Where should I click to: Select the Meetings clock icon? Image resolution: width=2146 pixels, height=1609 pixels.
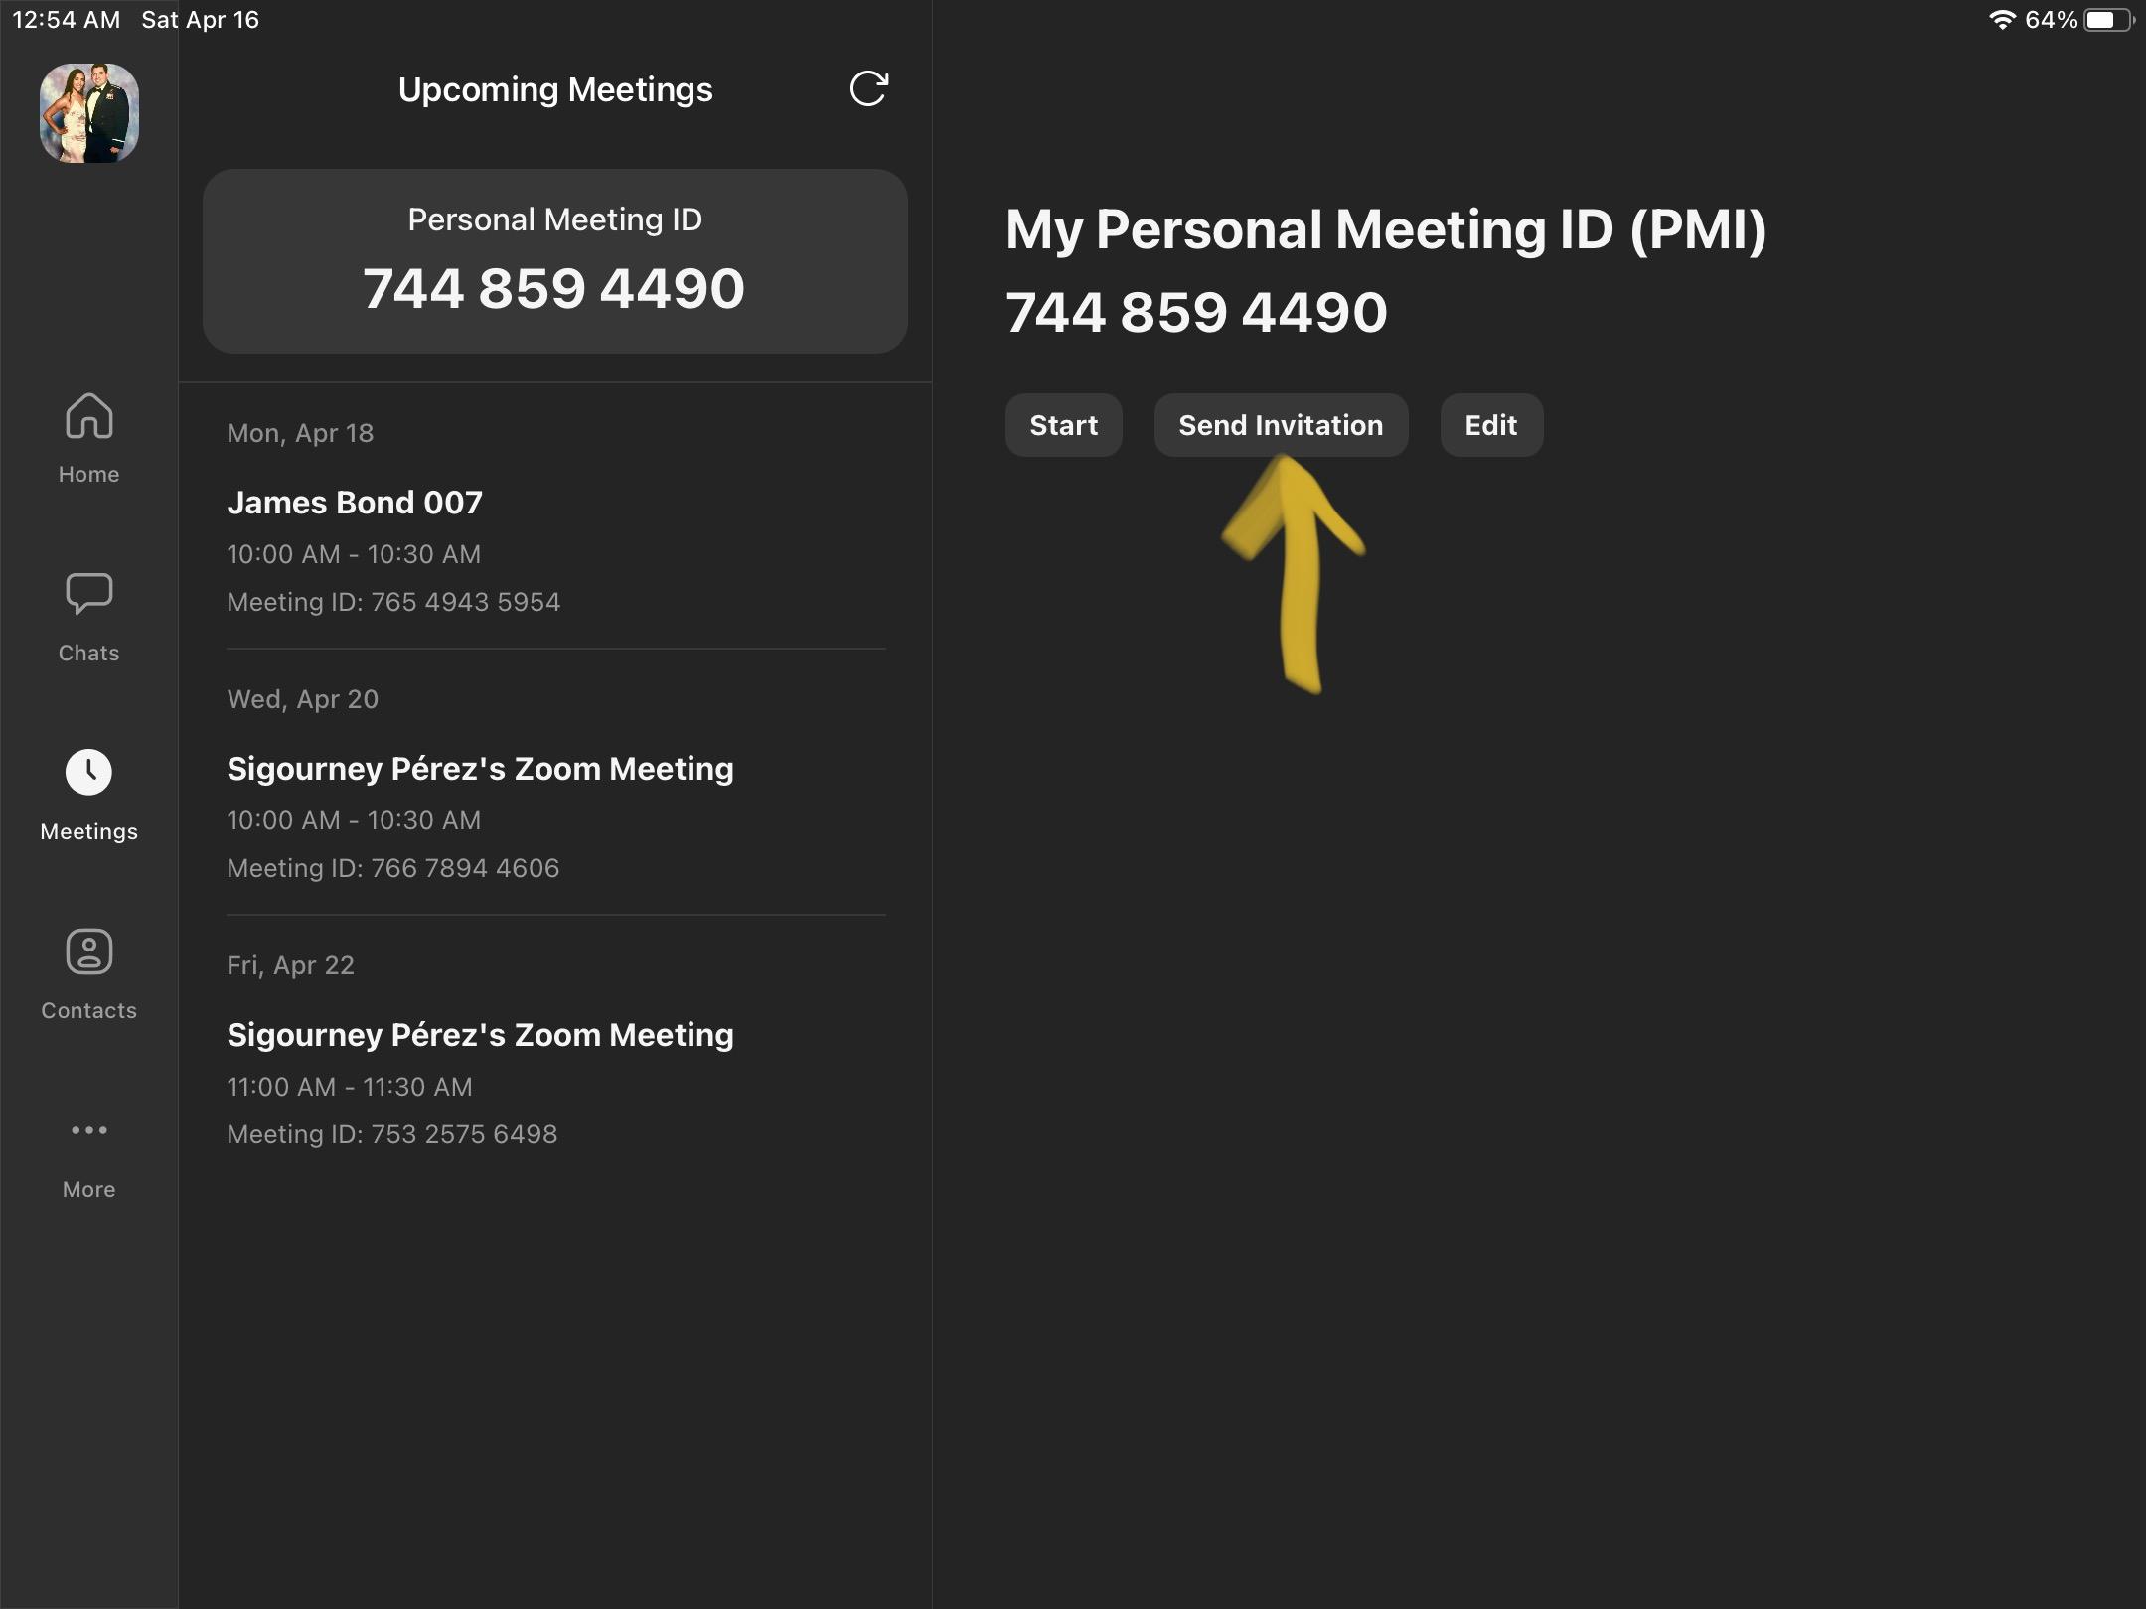pos(88,772)
